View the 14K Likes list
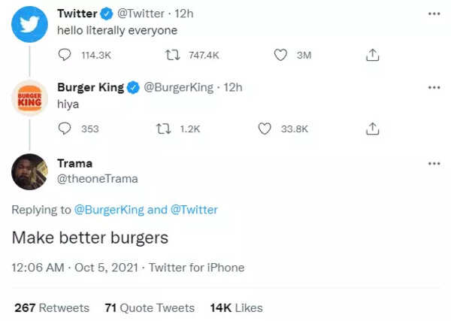 coord(236,308)
